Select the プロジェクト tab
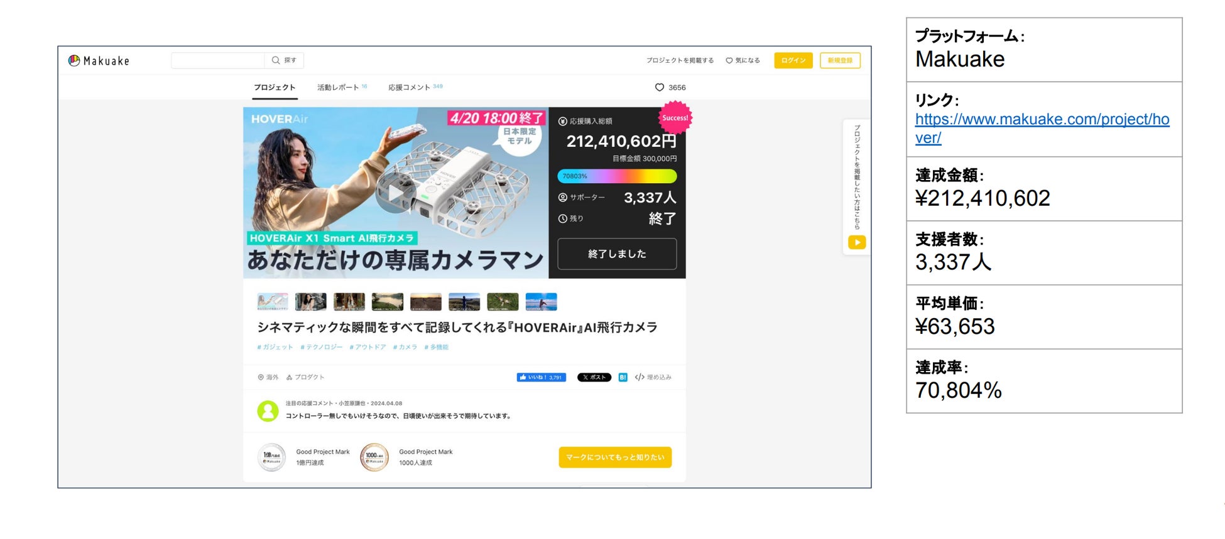Image resolution: width=1225 pixels, height=539 pixels. coord(275,87)
